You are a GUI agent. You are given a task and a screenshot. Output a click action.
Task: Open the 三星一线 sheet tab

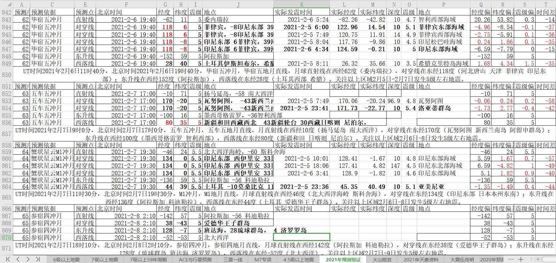[x=233, y=260]
